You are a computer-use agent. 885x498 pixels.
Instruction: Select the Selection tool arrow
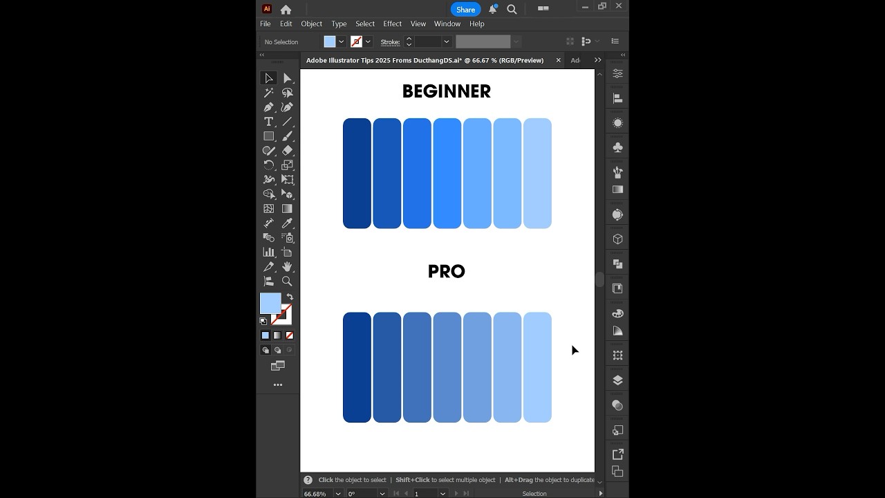269,78
